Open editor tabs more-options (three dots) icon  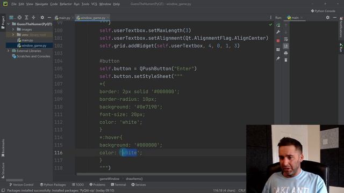click(270, 18)
